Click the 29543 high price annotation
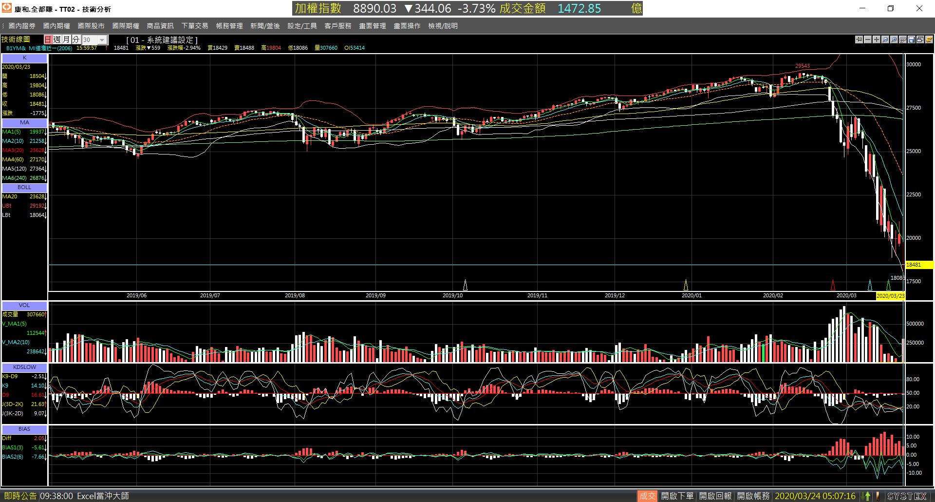935x502 pixels. point(803,66)
